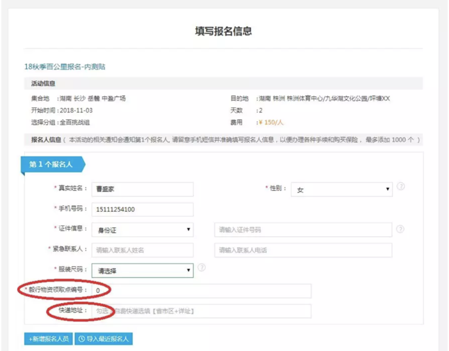
Task: Open the 18秋季百公里报名-内测贴 activity link
Action: 65,66
